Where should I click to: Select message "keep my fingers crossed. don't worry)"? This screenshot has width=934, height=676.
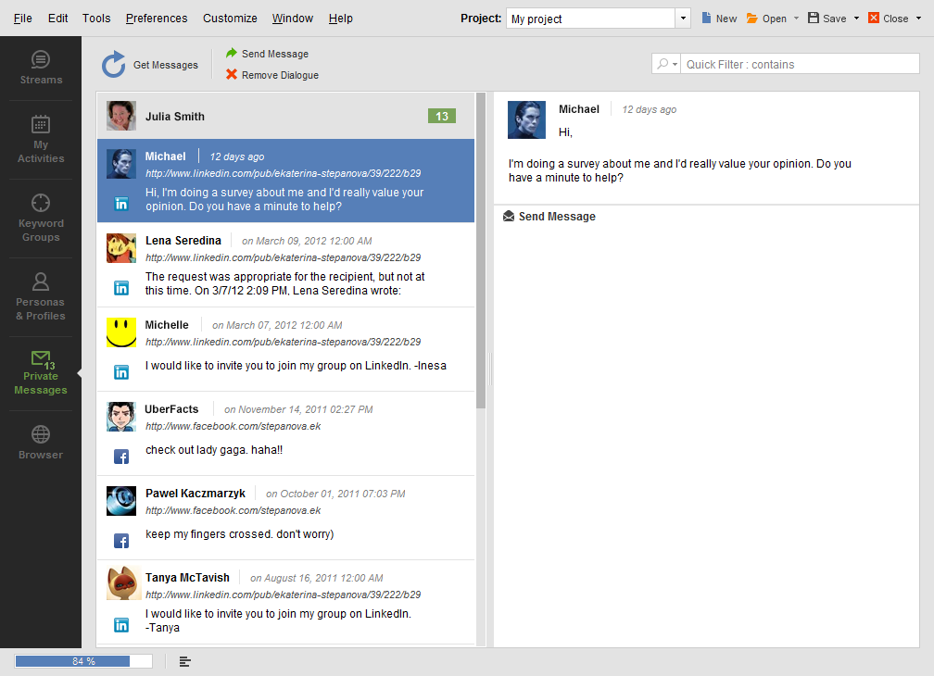point(286,518)
